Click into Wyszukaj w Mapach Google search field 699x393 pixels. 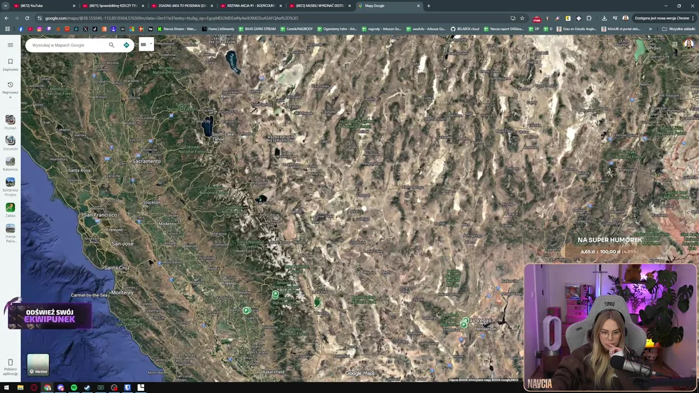pyautogui.click(x=68, y=45)
